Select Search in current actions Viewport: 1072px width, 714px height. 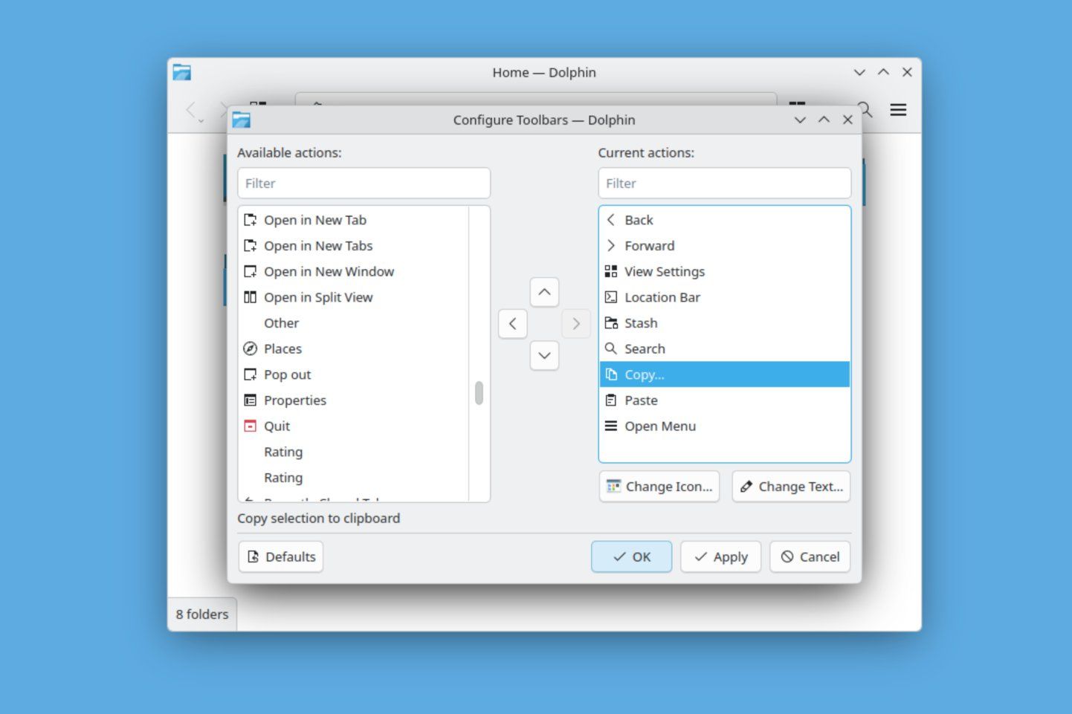[x=725, y=348]
